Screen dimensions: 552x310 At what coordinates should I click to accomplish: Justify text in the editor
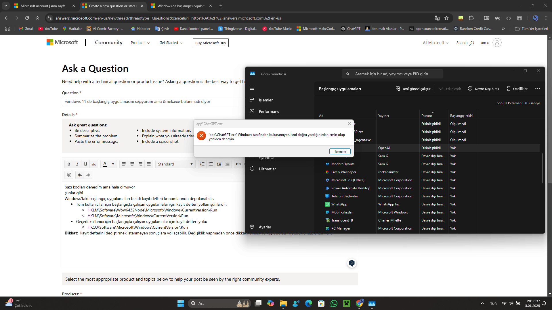coord(149,164)
